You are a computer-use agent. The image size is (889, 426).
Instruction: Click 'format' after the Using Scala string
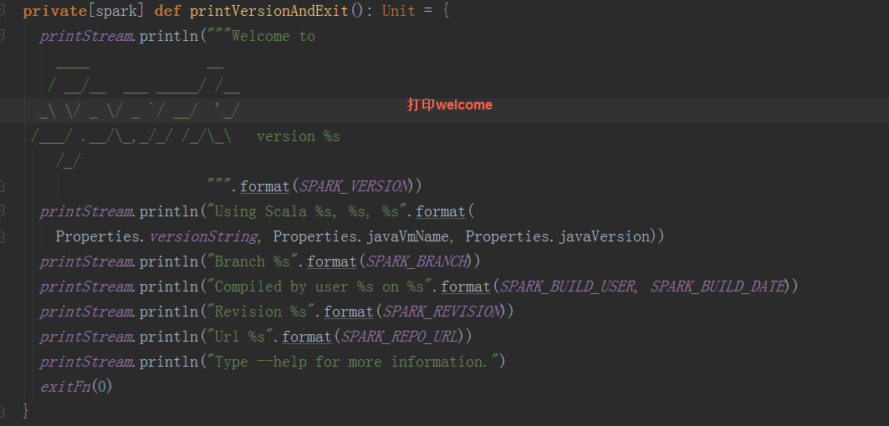point(441,211)
